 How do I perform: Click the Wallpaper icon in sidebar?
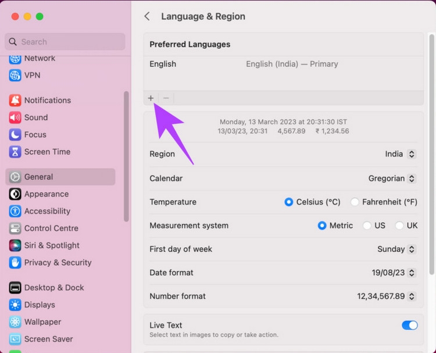pyautogui.click(x=15, y=322)
